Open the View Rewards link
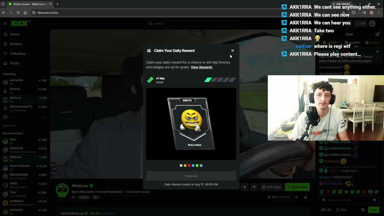Viewport: 384px width, 216px height. tap(201, 67)
